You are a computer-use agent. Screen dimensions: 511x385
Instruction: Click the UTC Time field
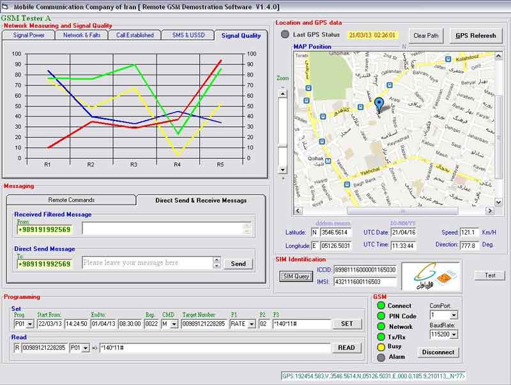coord(404,245)
